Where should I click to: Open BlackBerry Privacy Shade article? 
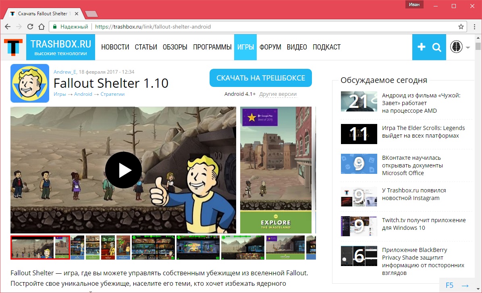pyautogui.click(x=423, y=261)
